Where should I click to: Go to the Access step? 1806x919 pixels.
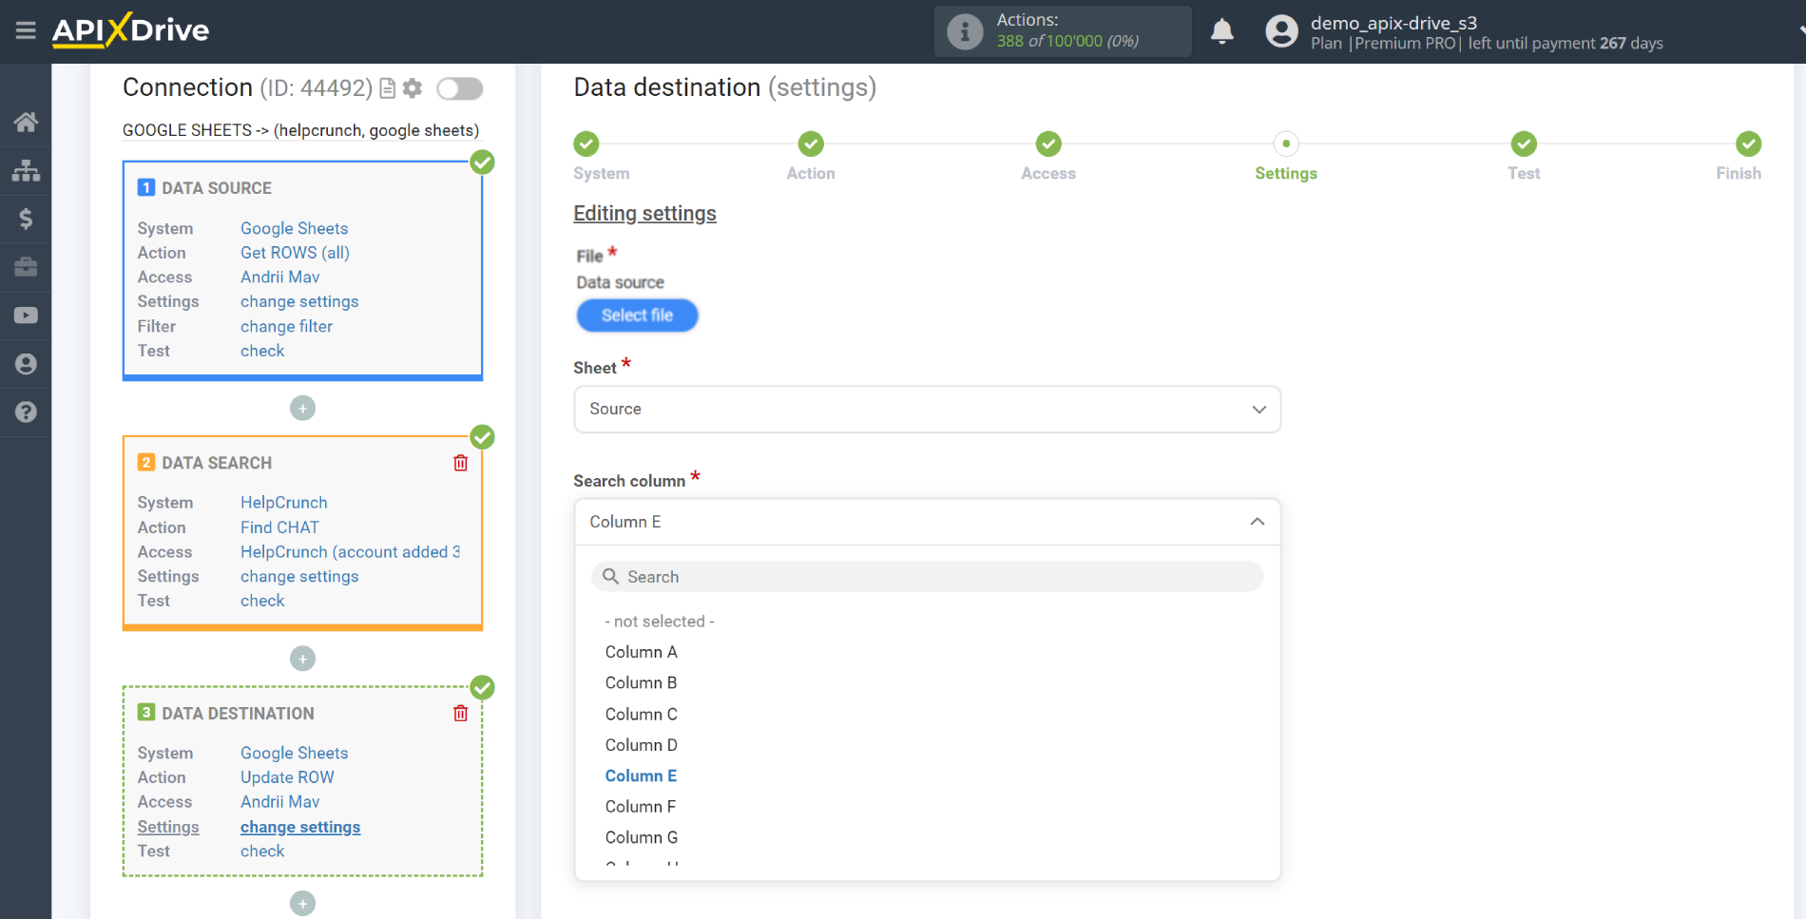point(1048,144)
